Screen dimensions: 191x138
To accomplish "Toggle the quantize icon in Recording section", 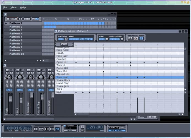I will [141, 39].
